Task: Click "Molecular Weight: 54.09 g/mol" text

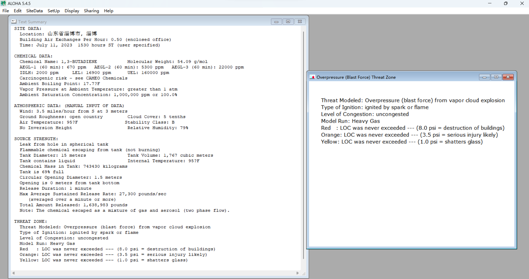Action: click(x=167, y=61)
